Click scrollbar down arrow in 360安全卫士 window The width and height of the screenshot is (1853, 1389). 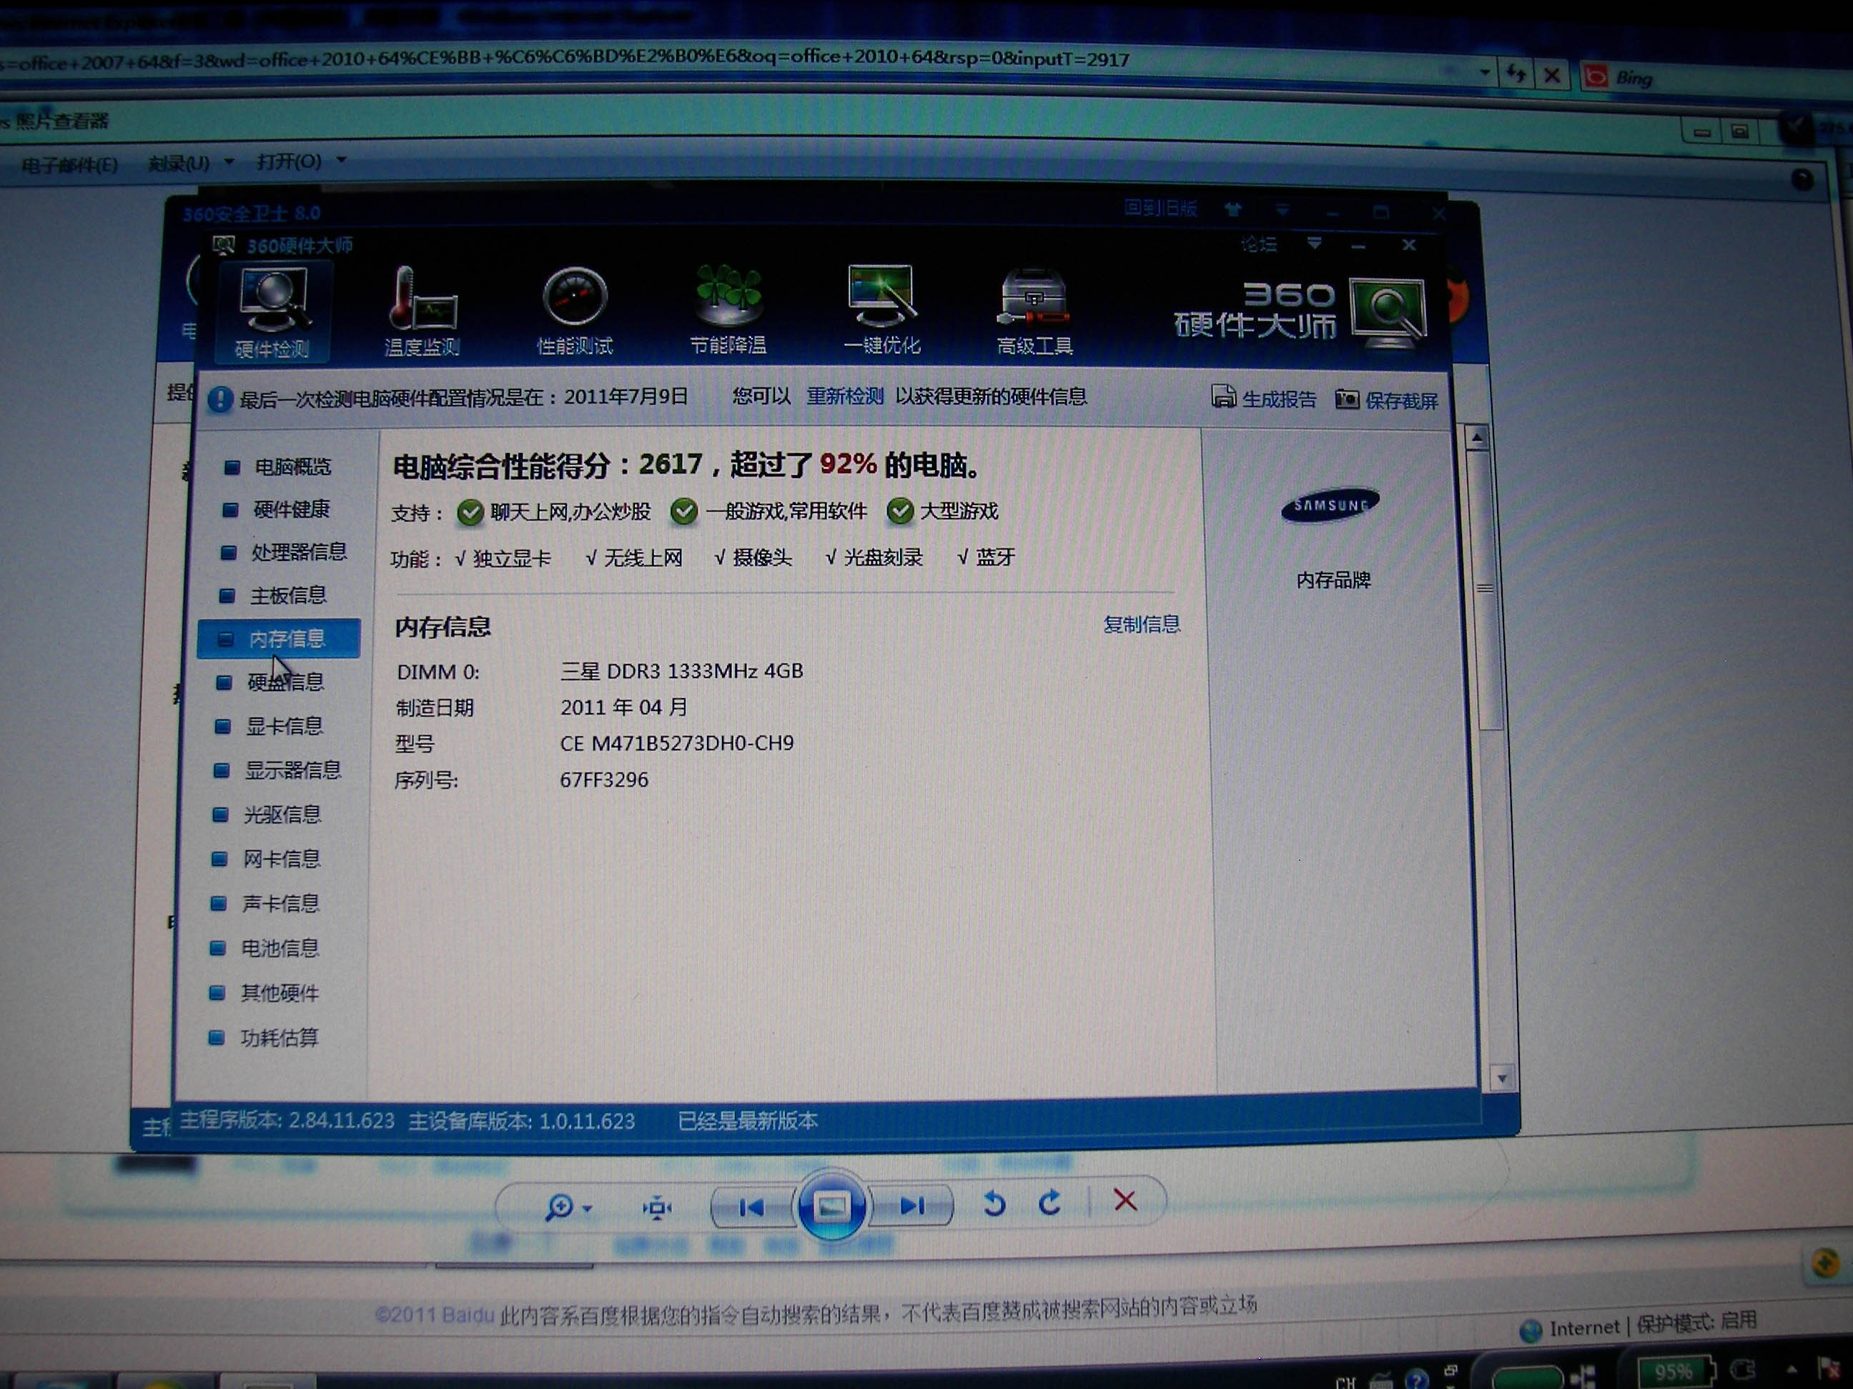click(x=1501, y=1078)
